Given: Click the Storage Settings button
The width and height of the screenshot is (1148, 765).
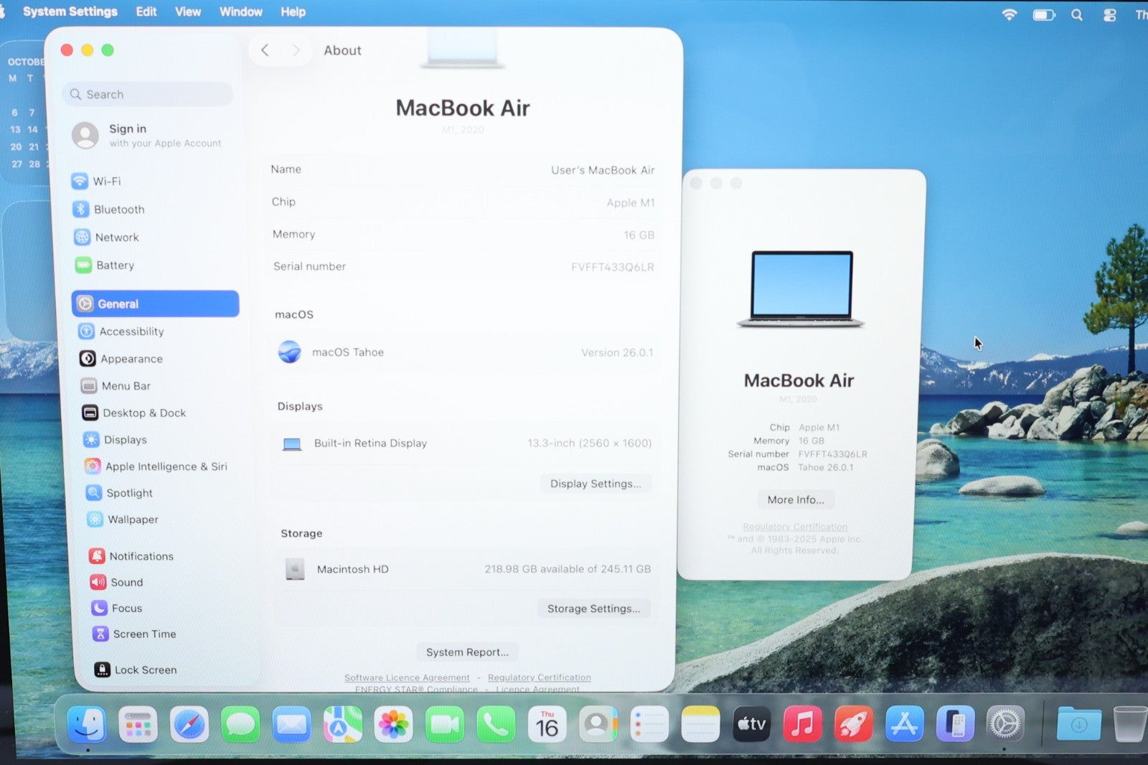Looking at the screenshot, I should pyautogui.click(x=593, y=609).
